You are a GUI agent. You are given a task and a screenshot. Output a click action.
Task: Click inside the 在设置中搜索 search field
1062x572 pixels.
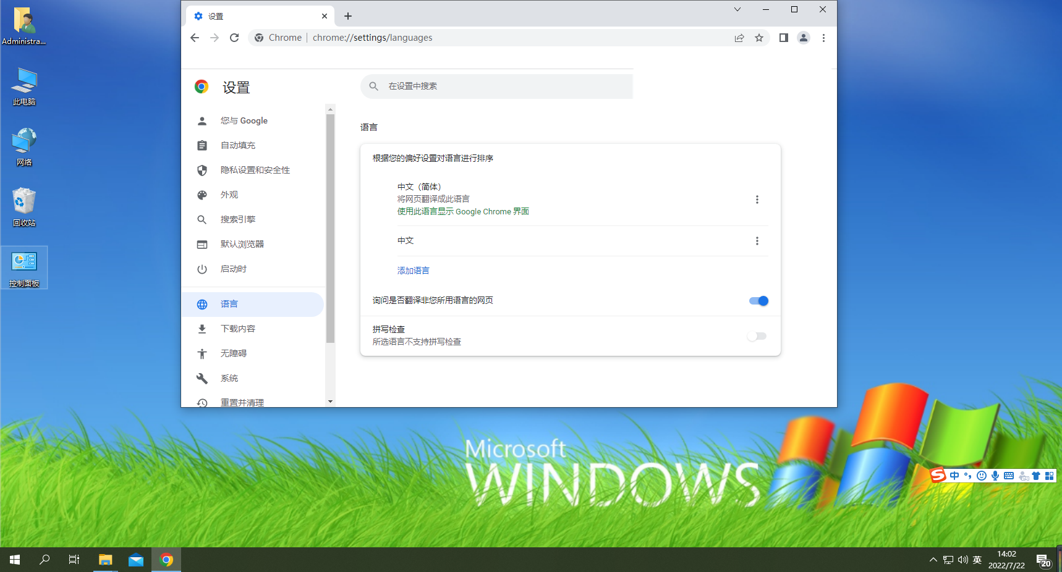click(497, 86)
